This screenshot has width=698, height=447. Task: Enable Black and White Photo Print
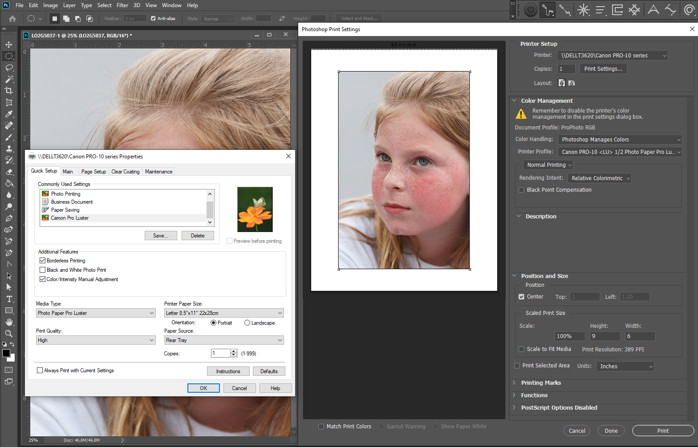43,270
